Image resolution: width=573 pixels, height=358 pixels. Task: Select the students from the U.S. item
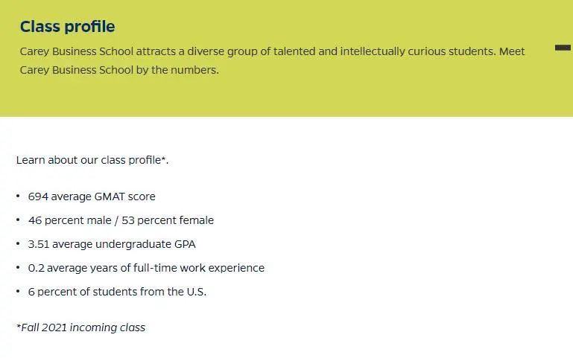(117, 292)
